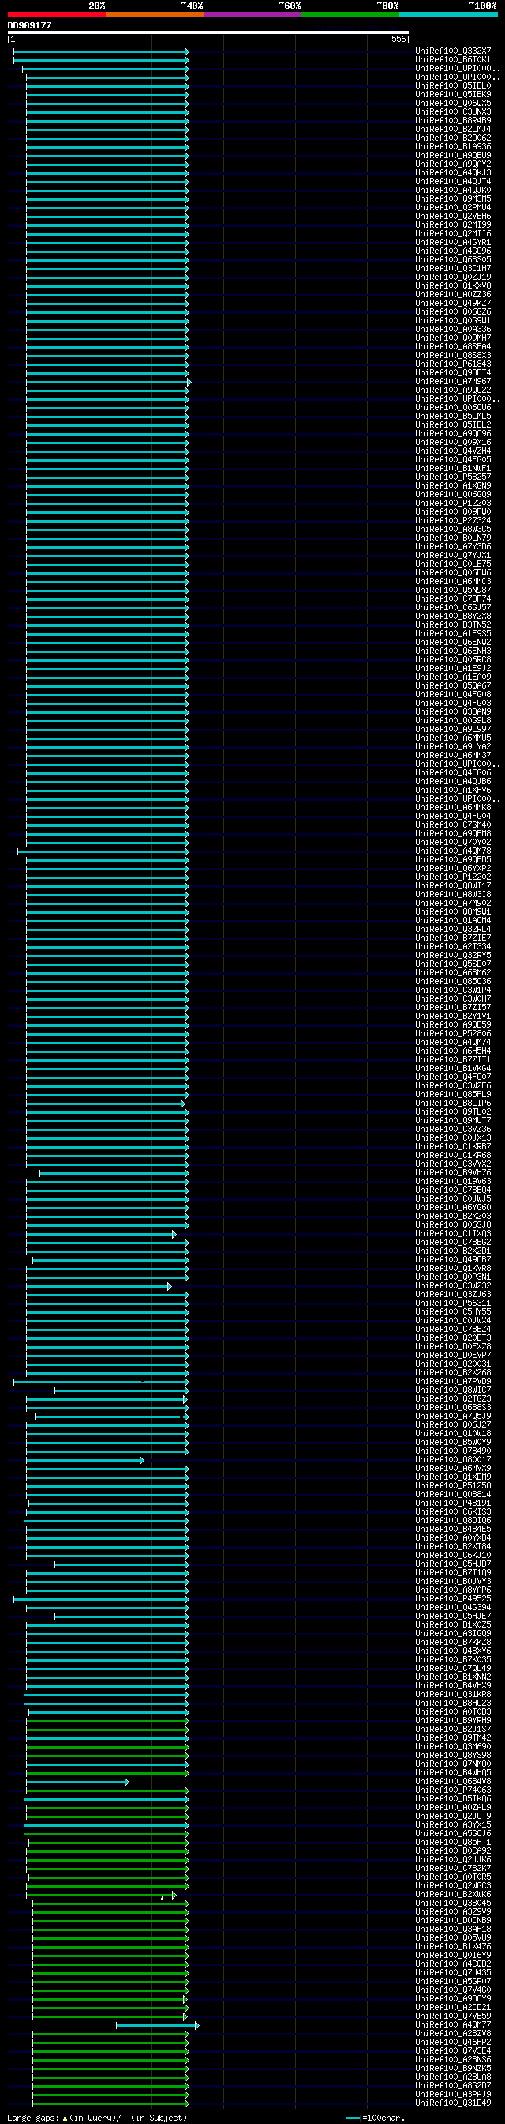Click the red ~20% identity legend bar
This screenshot has height=2124, width=505.
coord(57,14)
